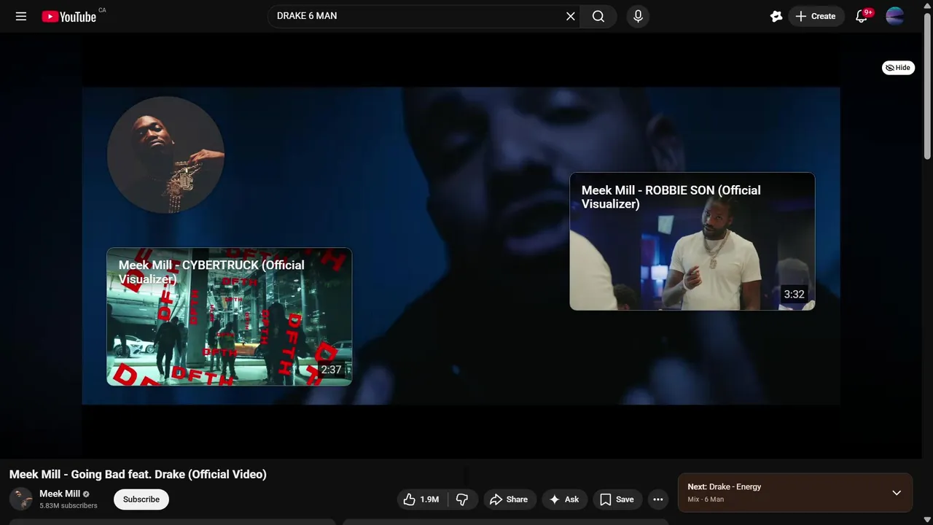Hide the end screen cards
The height and width of the screenshot is (525, 933).
[898, 68]
